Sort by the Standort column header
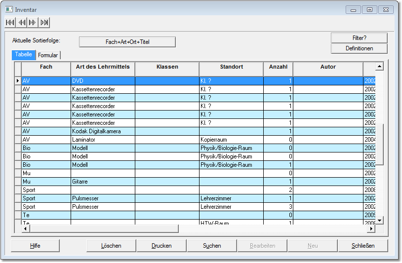 pyautogui.click(x=231, y=67)
